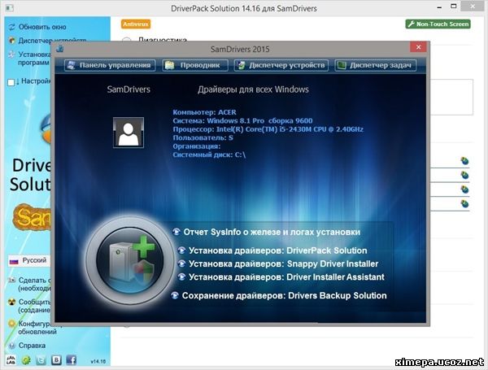
Task: Click the first globe icon in right list
Action: [x=464, y=162]
